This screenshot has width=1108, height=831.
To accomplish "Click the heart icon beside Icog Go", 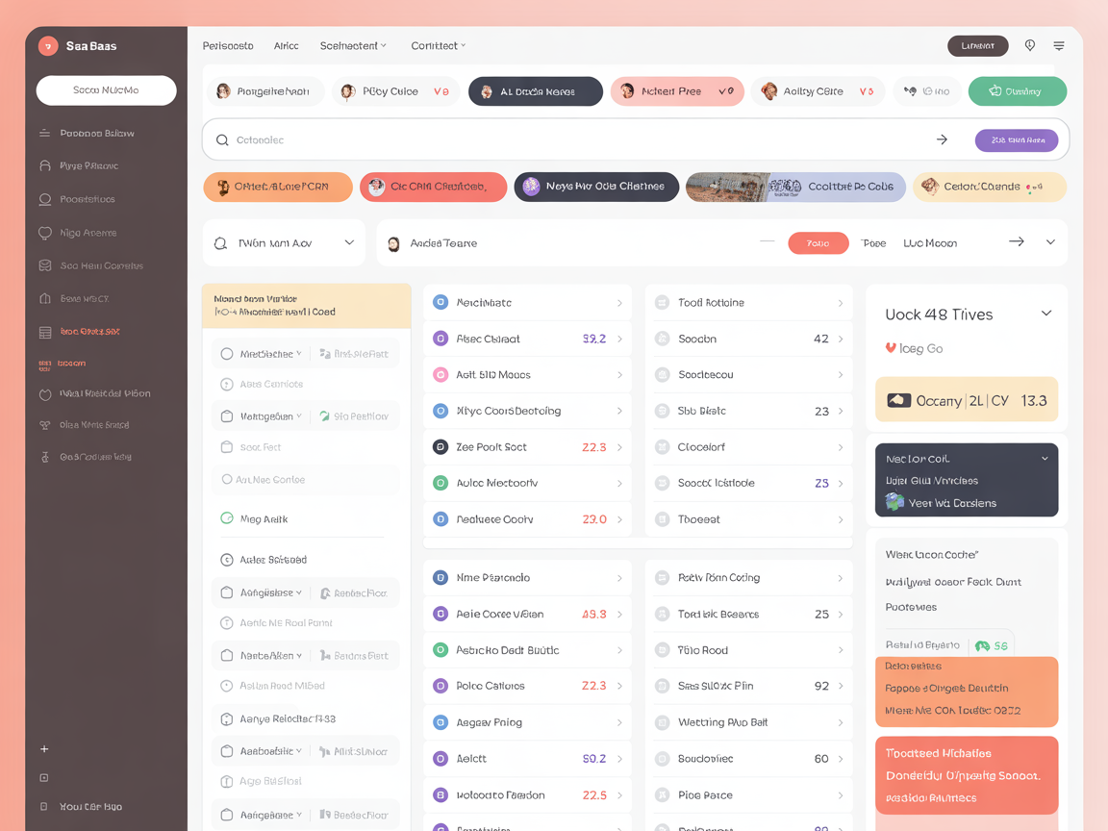I will 891,347.
